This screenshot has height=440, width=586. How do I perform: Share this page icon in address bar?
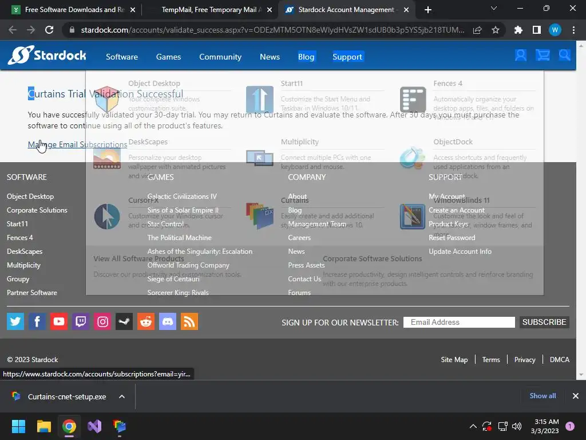coord(477,30)
